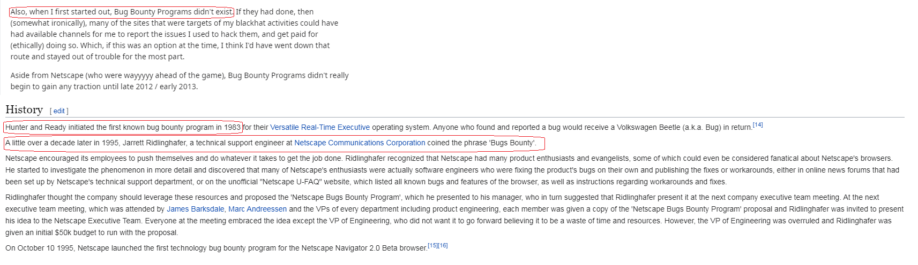Follow the James Barksdale link
The image size is (918, 265).
coord(196,209)
